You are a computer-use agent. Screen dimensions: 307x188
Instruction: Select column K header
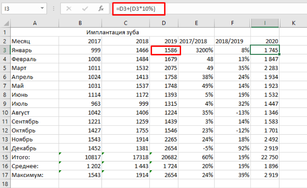pyautogui.click(x=293, y=23)
